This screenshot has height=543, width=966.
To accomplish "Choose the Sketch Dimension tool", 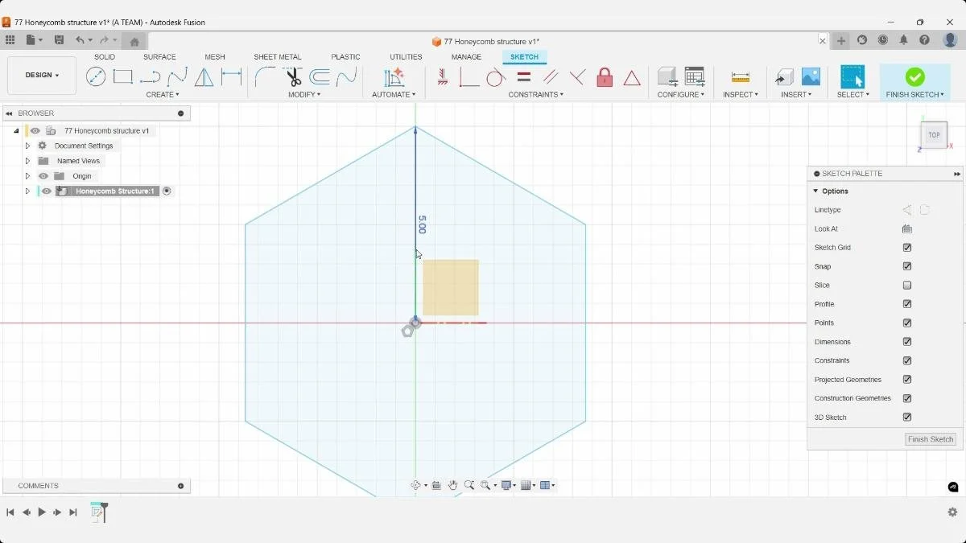I will point(232,77).
